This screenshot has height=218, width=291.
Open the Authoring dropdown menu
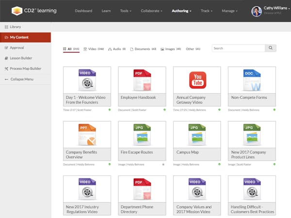[181, 11]
